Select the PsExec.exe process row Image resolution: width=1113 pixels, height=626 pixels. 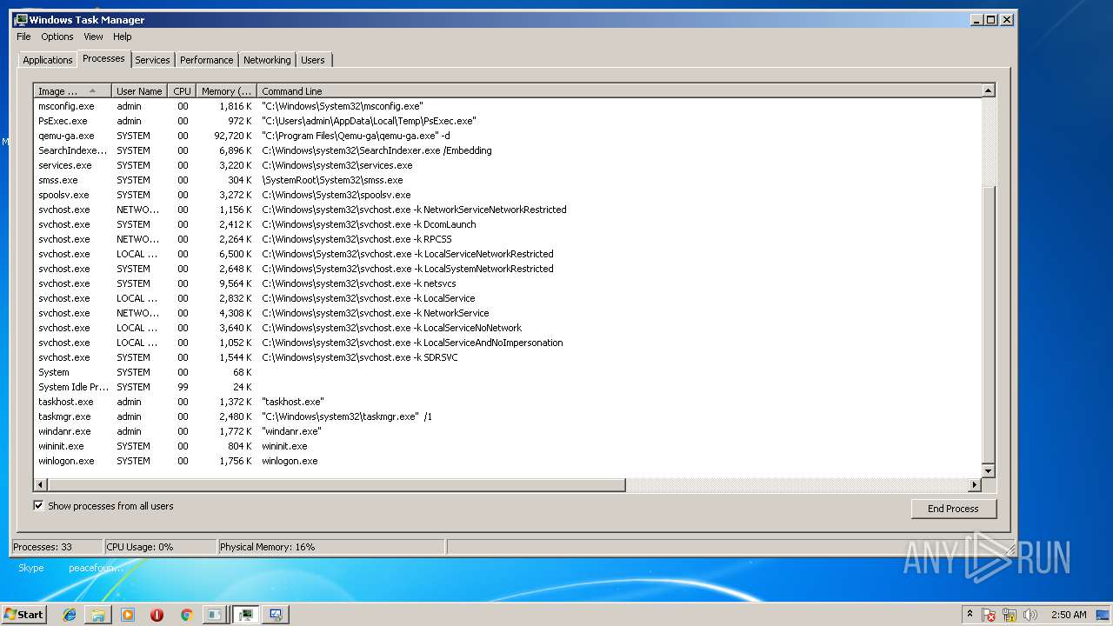tap(507, 121)
